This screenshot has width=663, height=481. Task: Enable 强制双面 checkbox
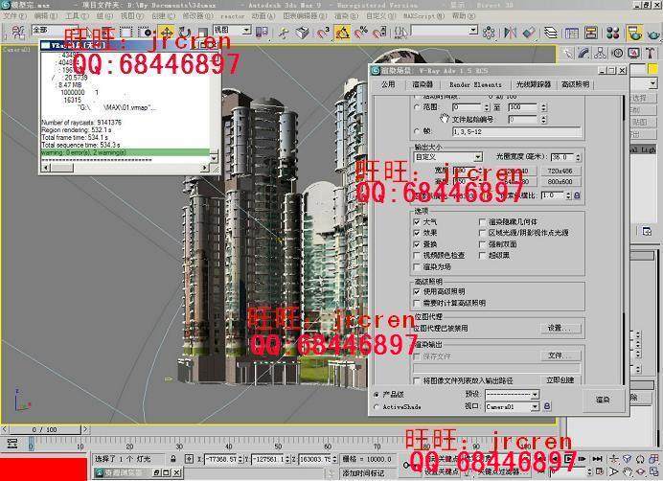click(482, 244)
